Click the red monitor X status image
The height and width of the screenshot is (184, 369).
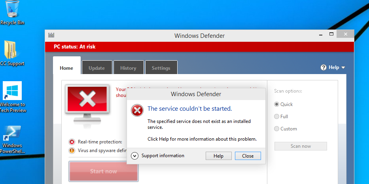pos(87,104)
